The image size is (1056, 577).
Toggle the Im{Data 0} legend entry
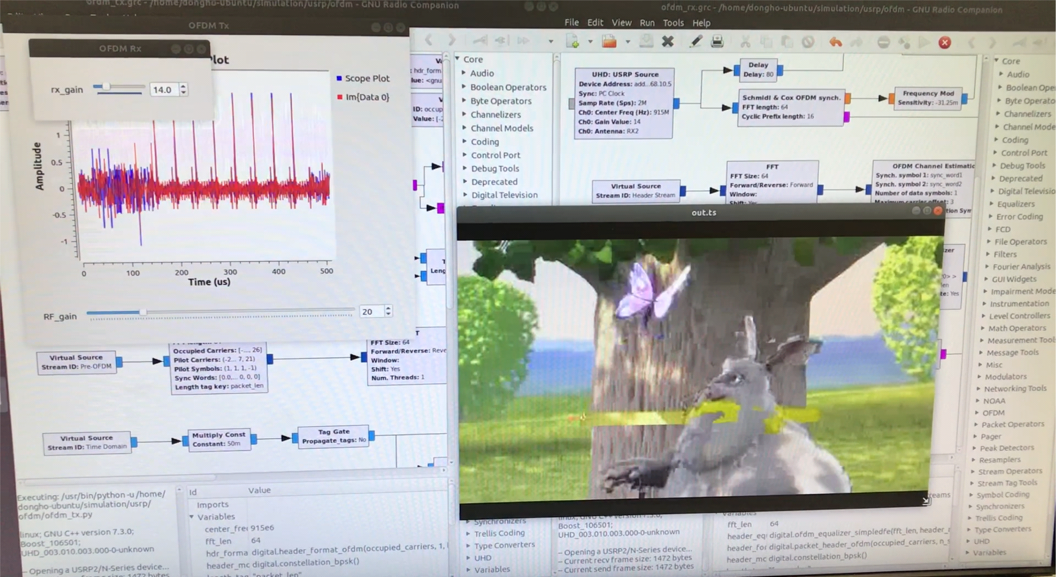point(363,97)
